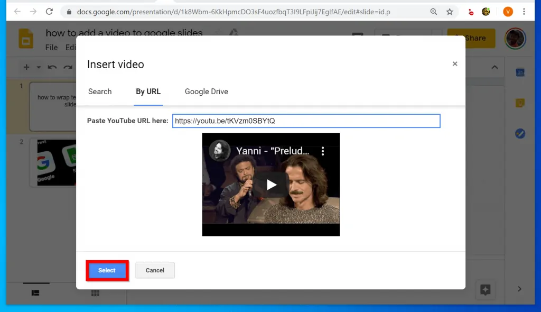
Task: Click the YouTube URL input field
Action: (306, 121)
